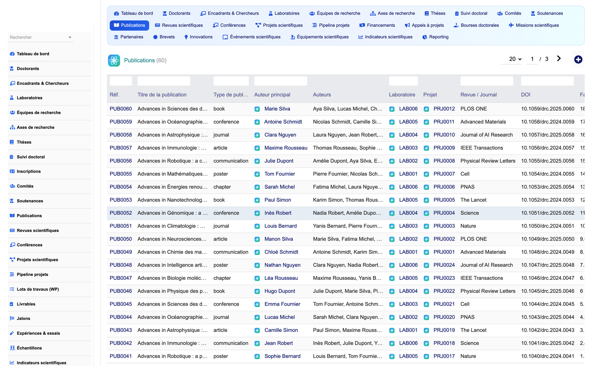This screenshot has width=591, height=366.
Task: Switch to Revues scientifiques top tab
Action: click(179, 25)
